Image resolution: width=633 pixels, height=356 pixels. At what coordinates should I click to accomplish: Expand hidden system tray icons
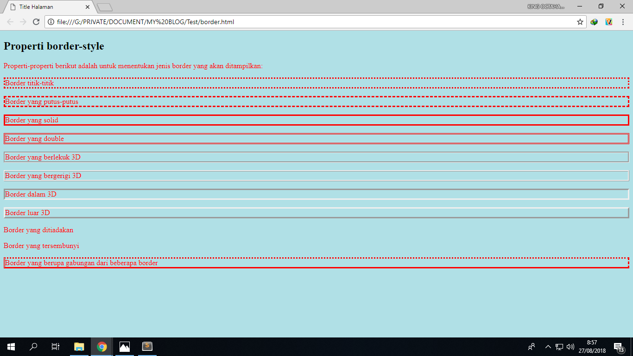coord(548,346)
